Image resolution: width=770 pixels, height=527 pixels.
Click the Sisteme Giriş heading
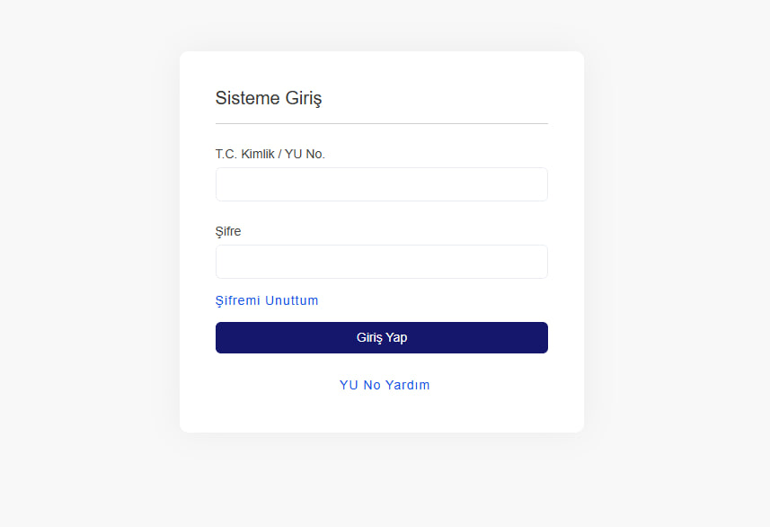point(269,98)
